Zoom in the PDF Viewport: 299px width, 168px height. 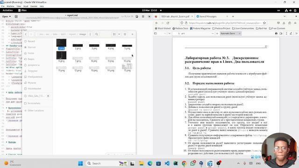[x=217, y=34]
